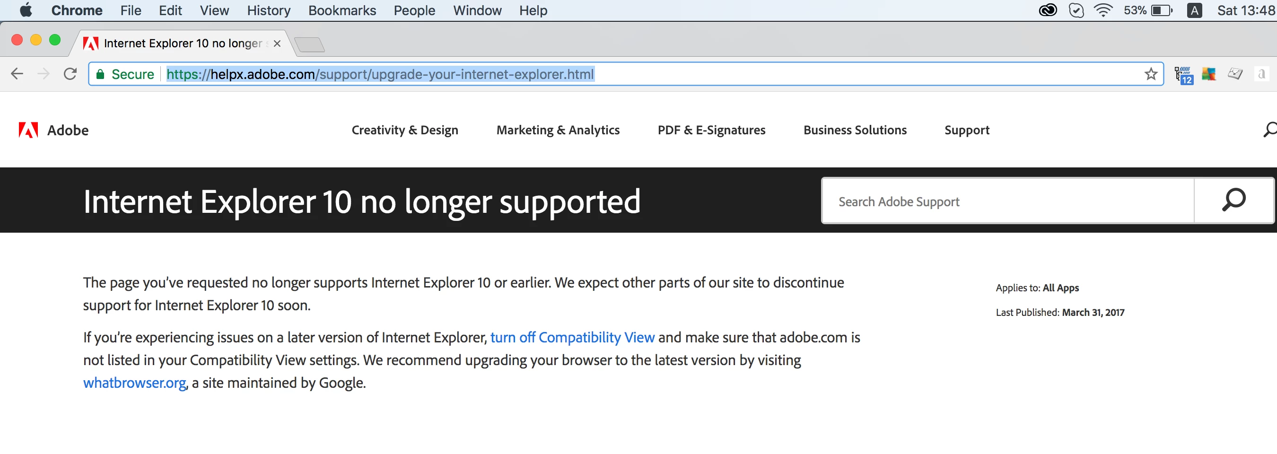Viewport: 1277px width, 454px height.
Task: Open PDF & E-Signatures navigation menu
Action: (711, 130)
